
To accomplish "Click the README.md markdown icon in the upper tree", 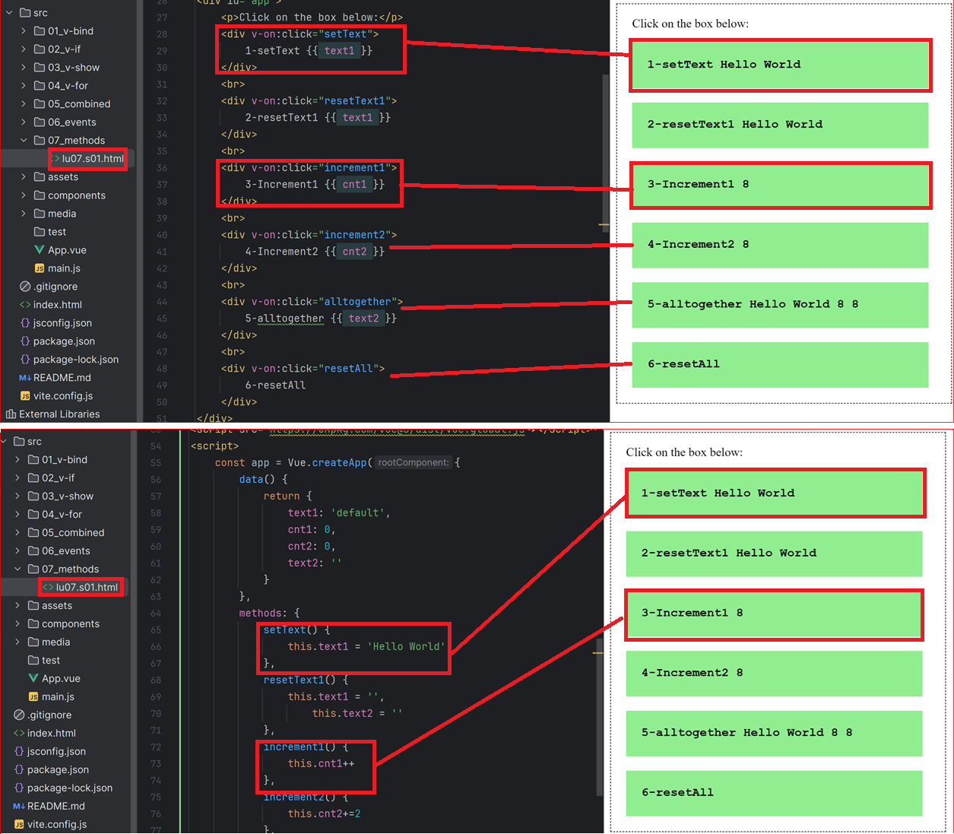I will [25, 378].
